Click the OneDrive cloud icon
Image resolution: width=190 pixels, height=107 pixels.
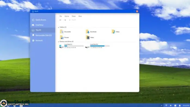coord(33,25)
